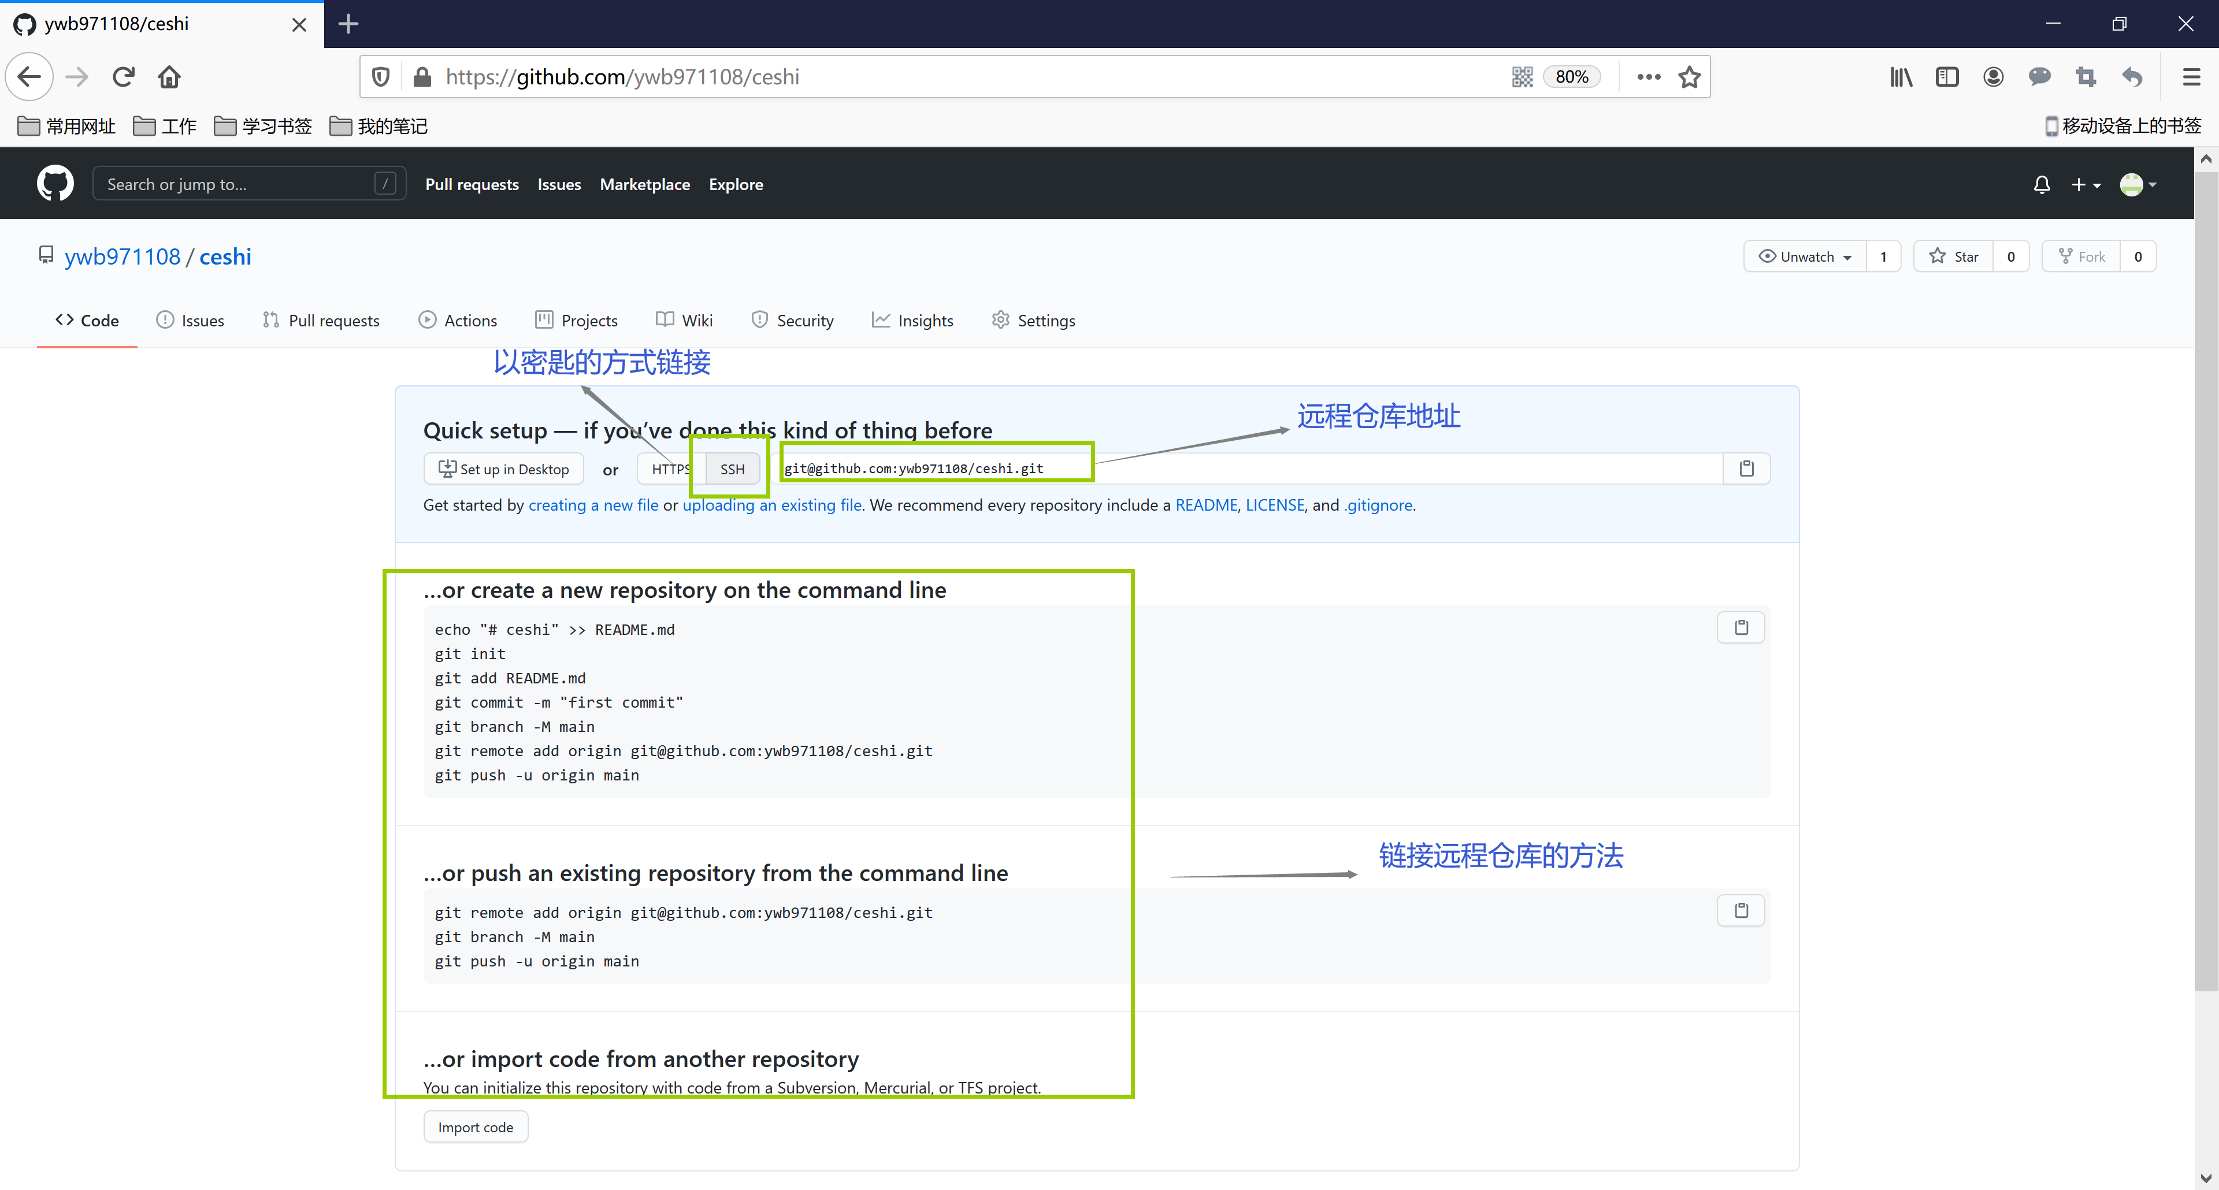Open page actions three-dot menu
Viewport: 2219px width, 1190px height.
(1648, 77)
